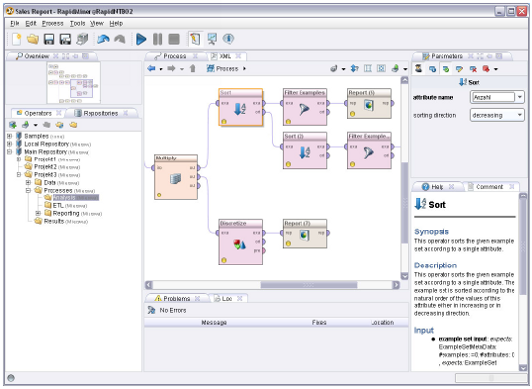Save the process with the floppy disk icon
This screenshot has height=389, width=532.
click(x=49, y=39)
